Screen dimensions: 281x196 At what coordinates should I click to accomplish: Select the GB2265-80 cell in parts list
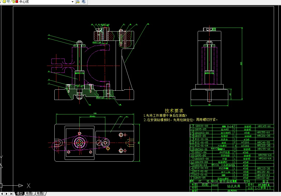tap(201, 159)
